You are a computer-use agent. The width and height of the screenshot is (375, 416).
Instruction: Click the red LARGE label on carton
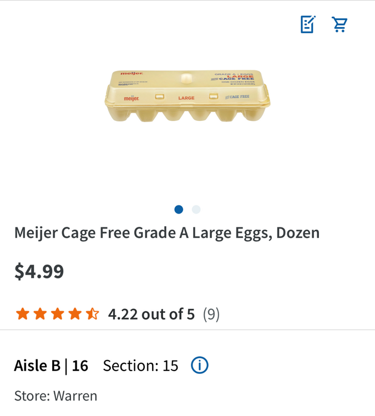tap(186, 98)
